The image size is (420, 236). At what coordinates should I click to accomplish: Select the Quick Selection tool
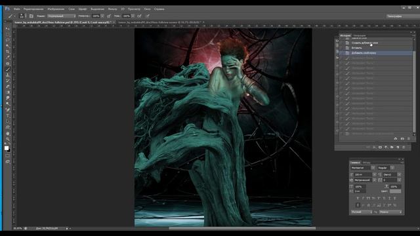[8, 46]
